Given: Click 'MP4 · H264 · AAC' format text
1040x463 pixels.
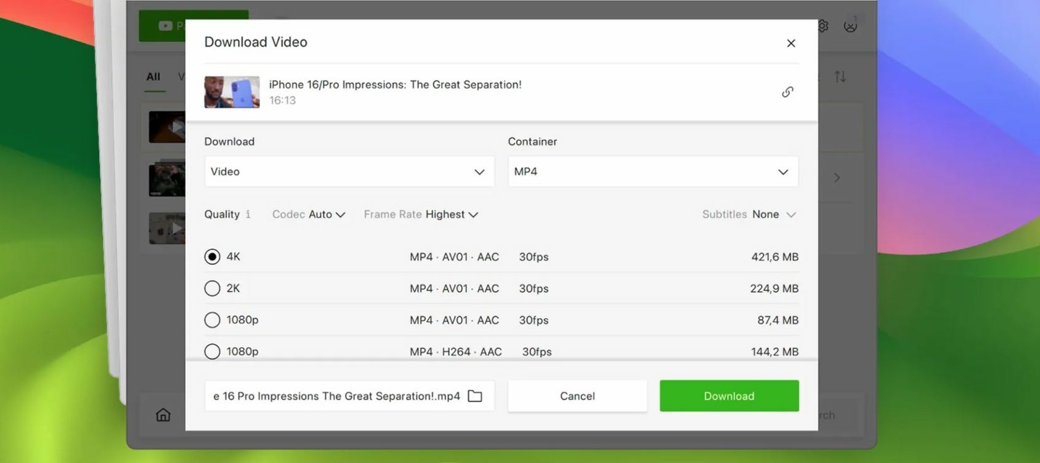Looking at the screenshot, I should coord(456,352).
